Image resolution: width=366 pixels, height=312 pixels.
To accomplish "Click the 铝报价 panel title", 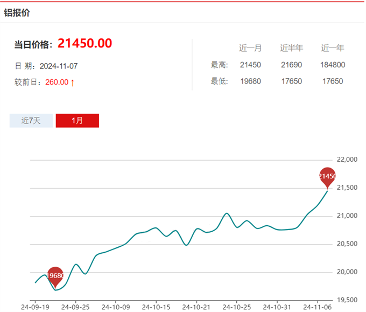I will coord(17,12).
